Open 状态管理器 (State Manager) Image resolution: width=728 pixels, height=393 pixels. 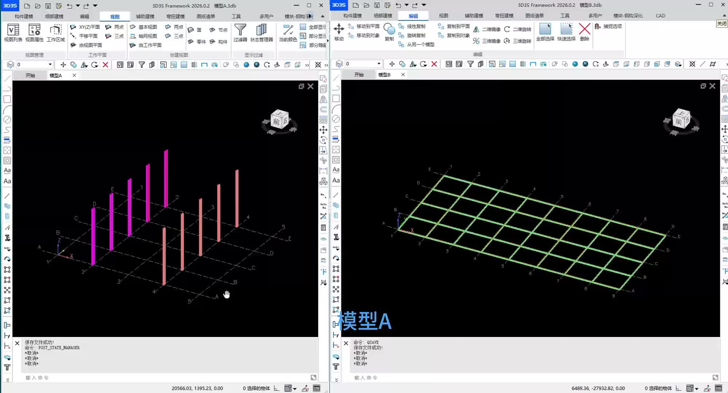[261, 30]
